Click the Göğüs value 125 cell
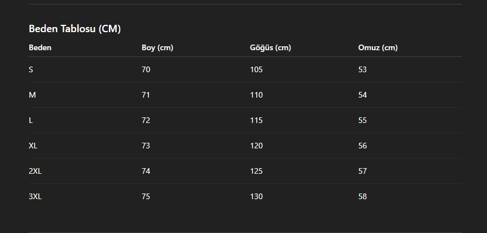The width and height of the screenshot is (487, 233). pos(256,171)
